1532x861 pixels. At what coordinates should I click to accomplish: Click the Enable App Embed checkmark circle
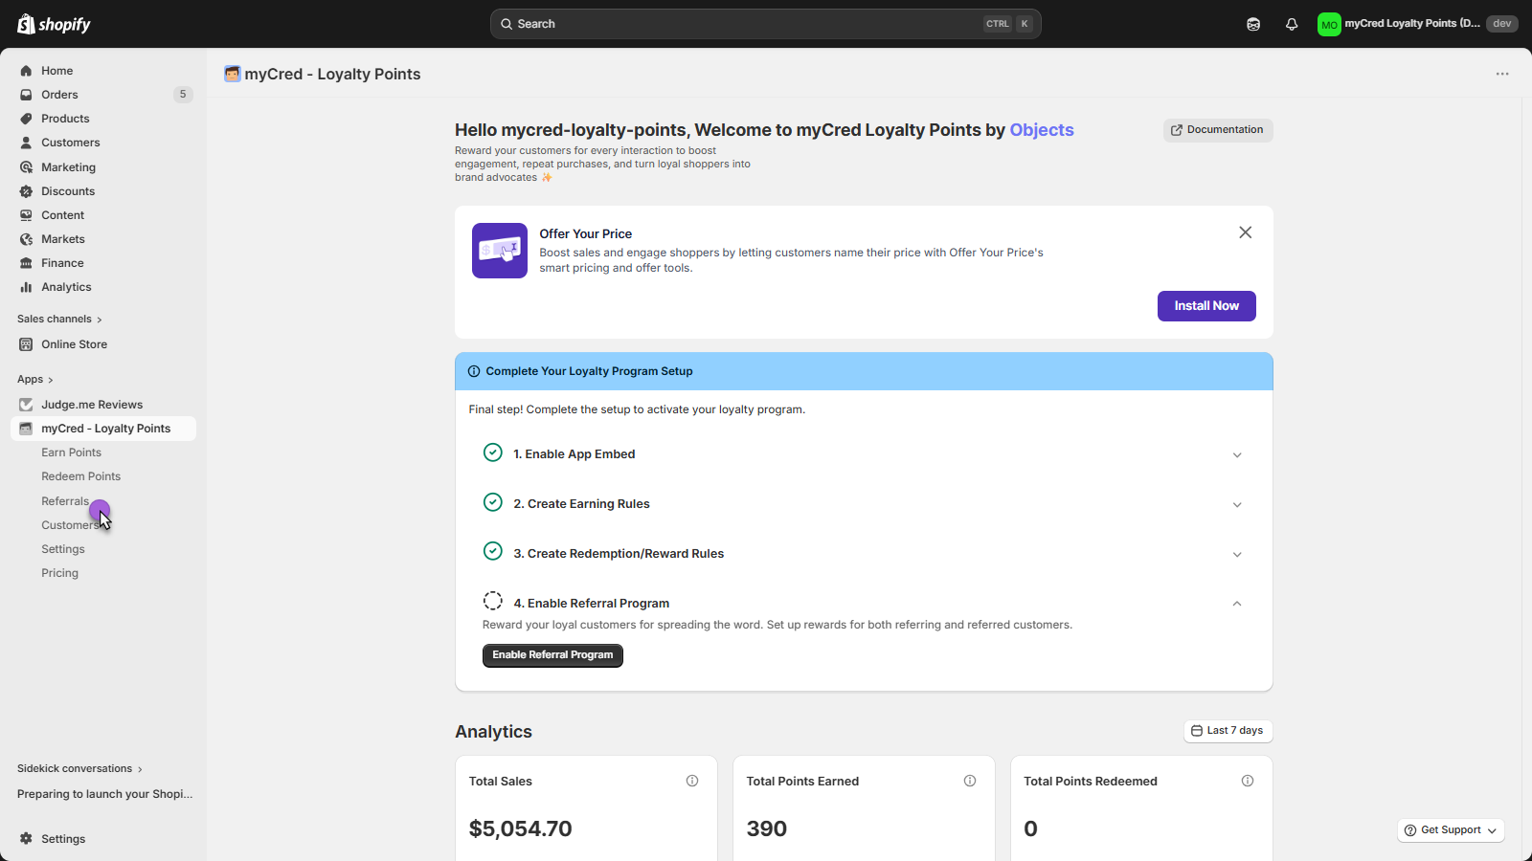pos(493,453)
